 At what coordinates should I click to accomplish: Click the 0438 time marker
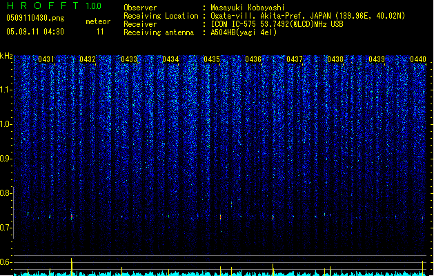click(335, 59)
